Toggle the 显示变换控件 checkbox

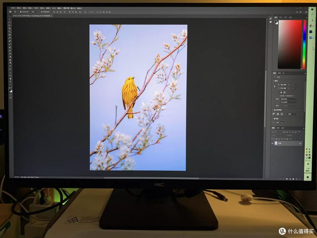pos(39,12)
